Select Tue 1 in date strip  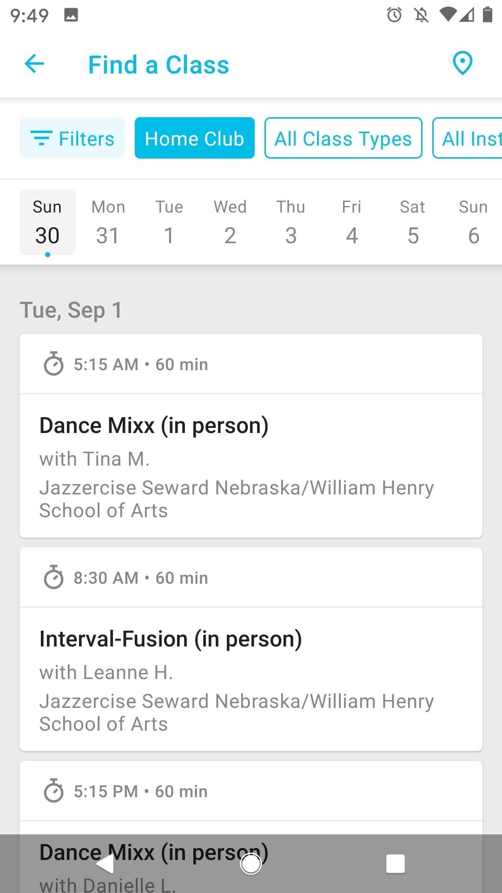[169, 222]
